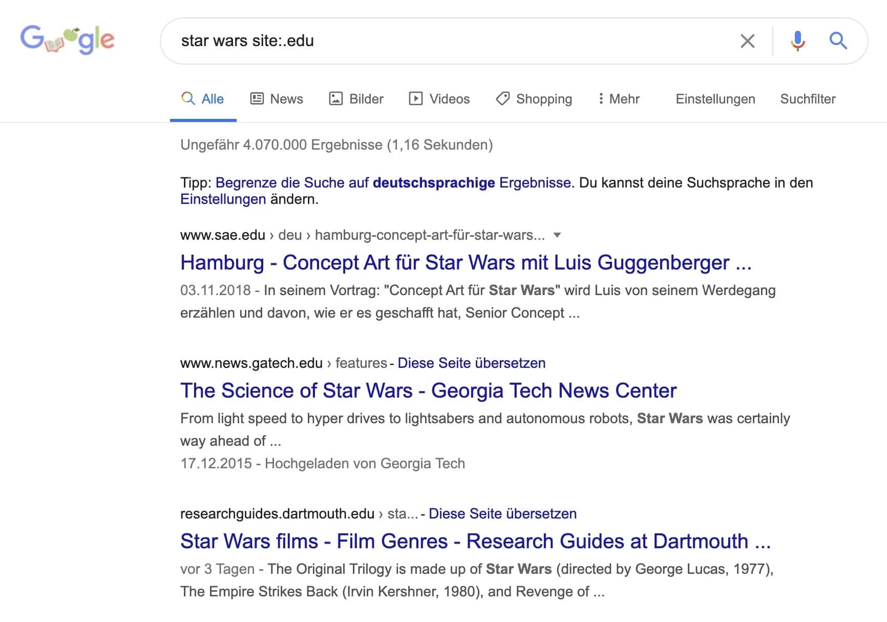887x622 pixels.
Task: Switch to the Bilder tab
Action: tap(356, 99)
